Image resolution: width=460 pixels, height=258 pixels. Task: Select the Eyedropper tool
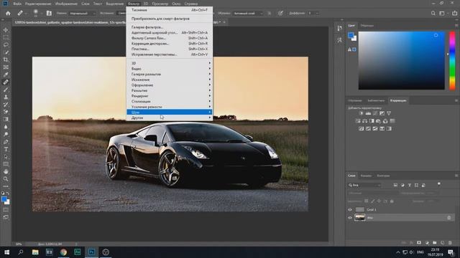(6, 75)
